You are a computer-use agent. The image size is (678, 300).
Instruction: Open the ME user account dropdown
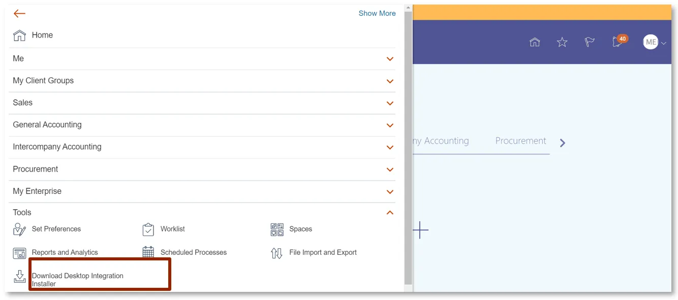coord(654,42)
